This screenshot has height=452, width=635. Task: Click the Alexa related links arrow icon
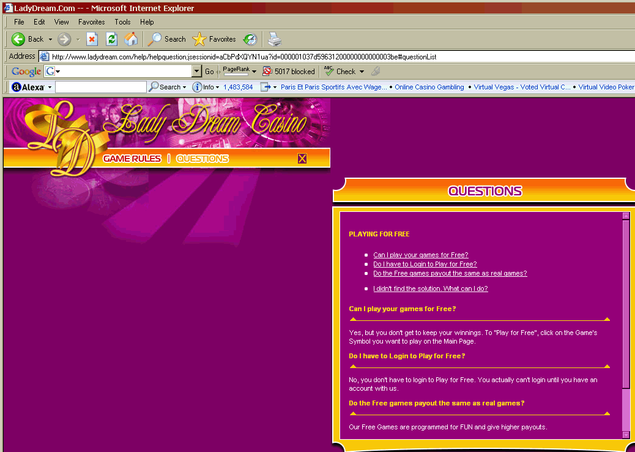pos(266,87)
